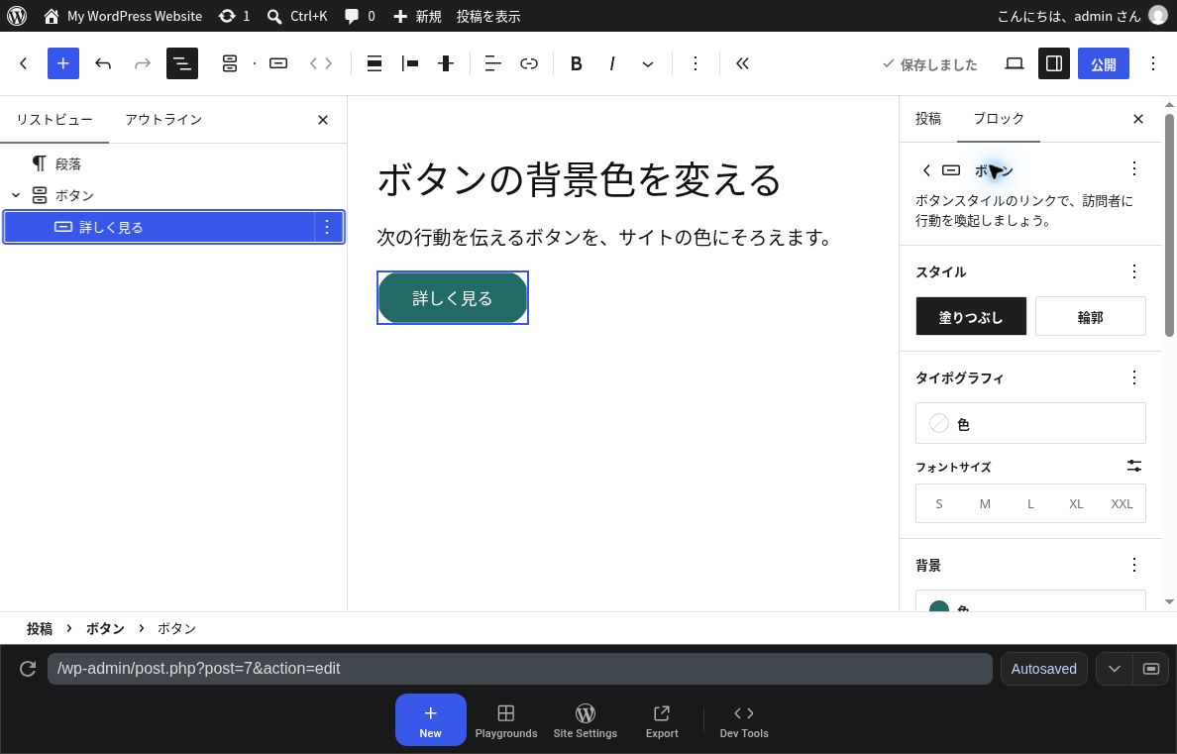Image resolution: width=1177 pixels, height=754 pixels.
Task: Toggle italic formatting
Action: pyautogui.click(x=612, y=63)
